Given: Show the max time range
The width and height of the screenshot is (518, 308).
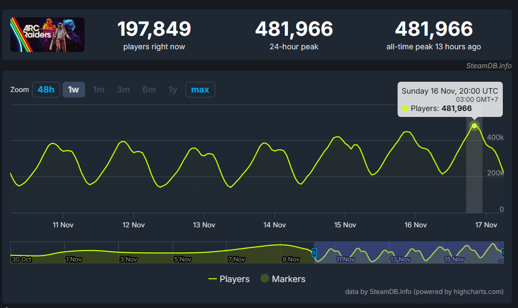Looking at the screenshot, I should [200, 89].
